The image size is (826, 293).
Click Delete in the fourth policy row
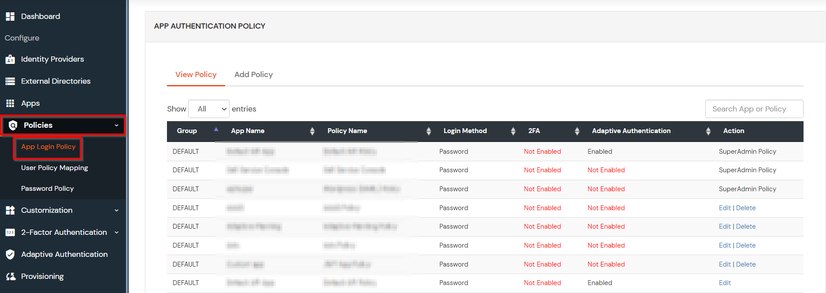(x=746, y=208)
